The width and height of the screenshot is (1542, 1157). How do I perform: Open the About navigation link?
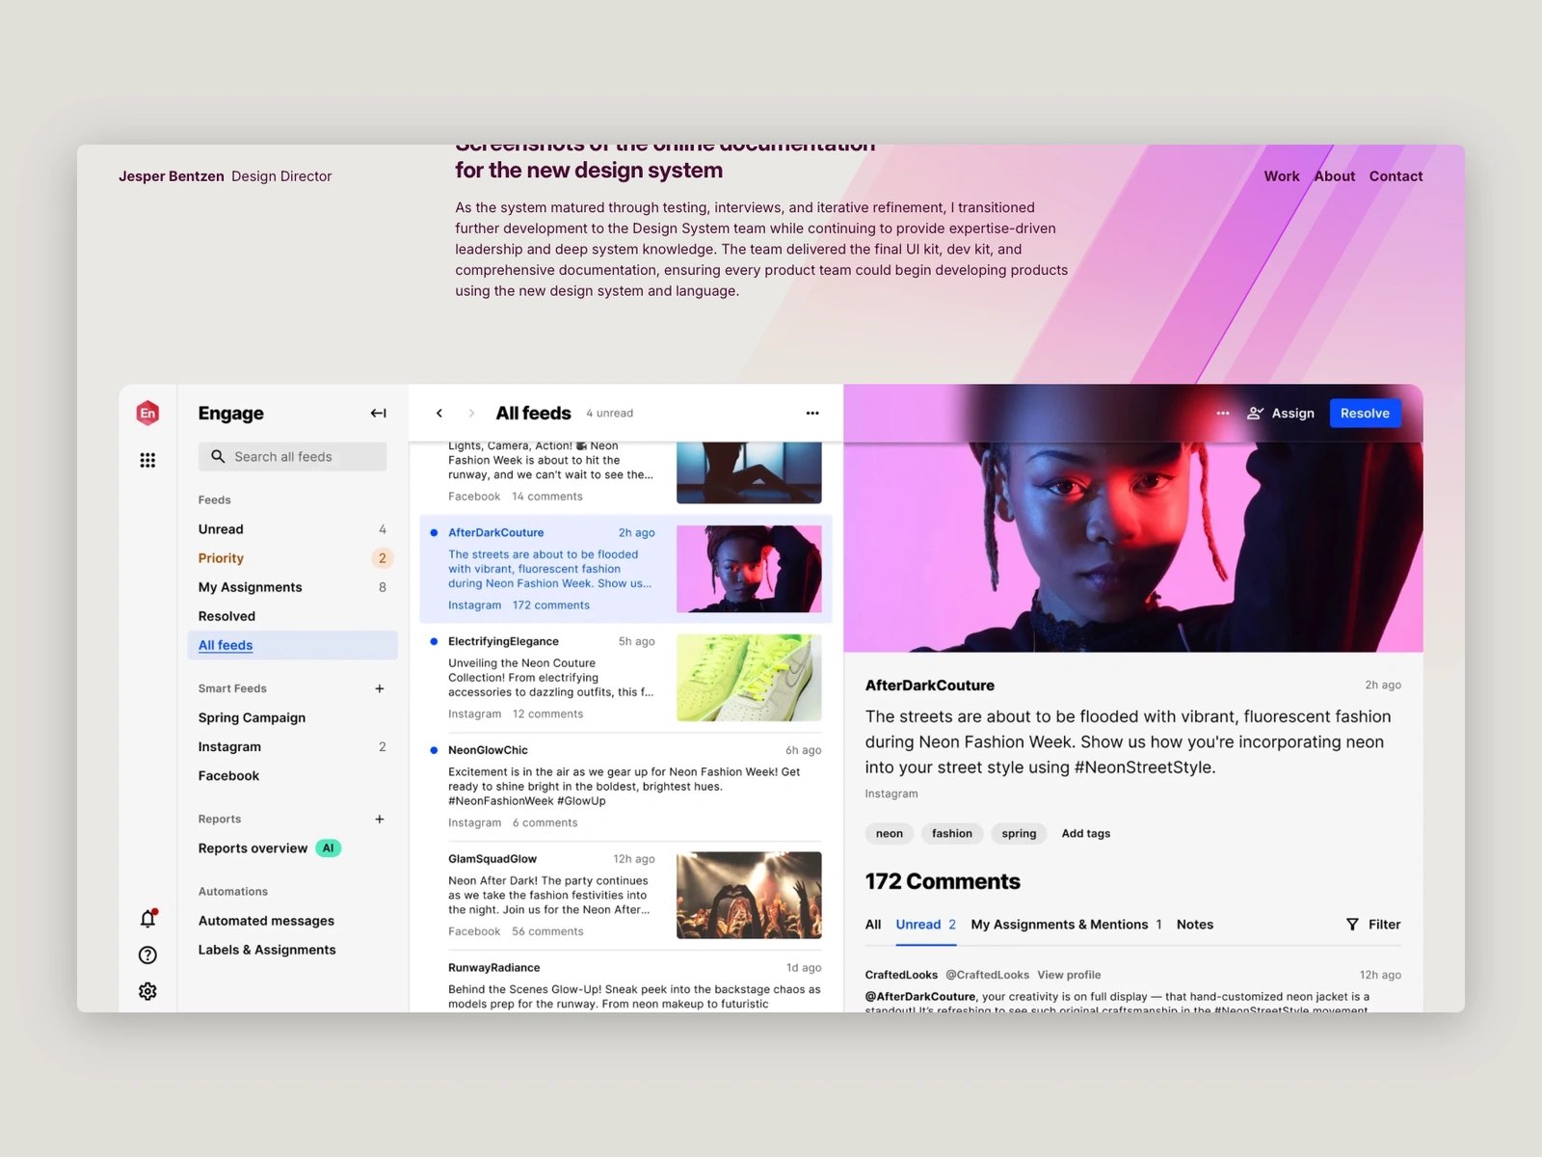[1335, 175]
